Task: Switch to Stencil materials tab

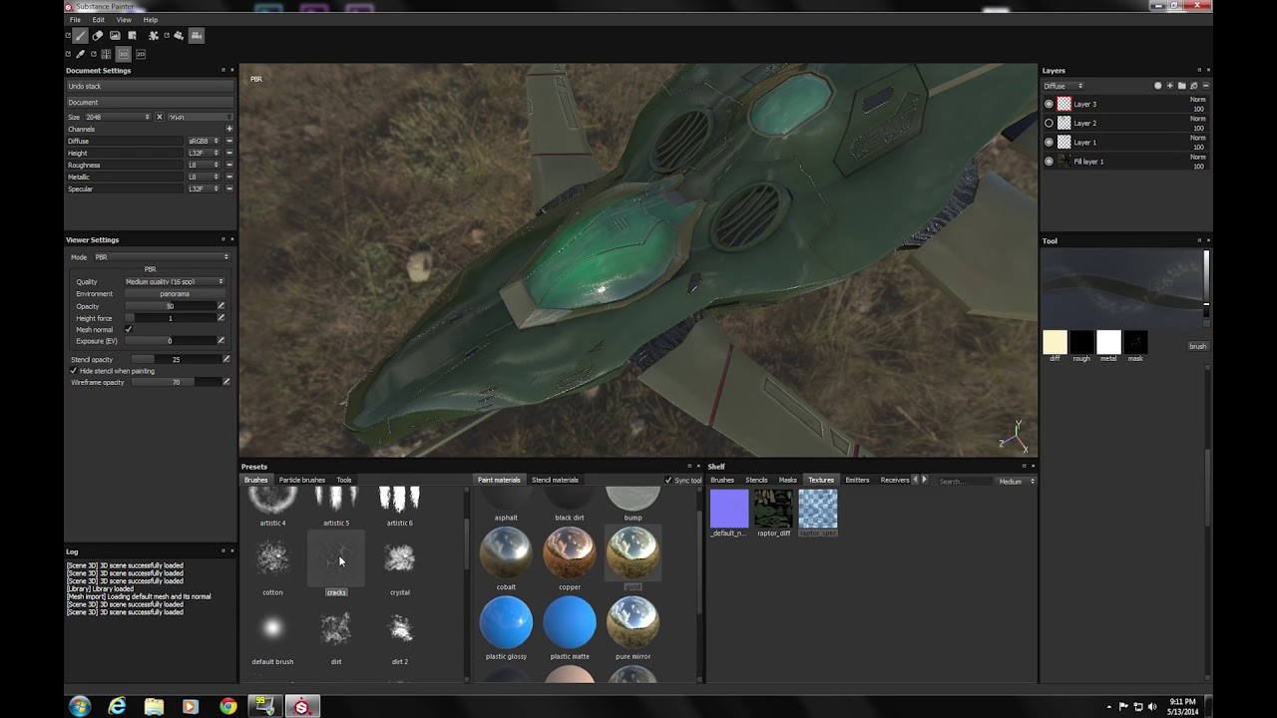Action: pos(555,481)
